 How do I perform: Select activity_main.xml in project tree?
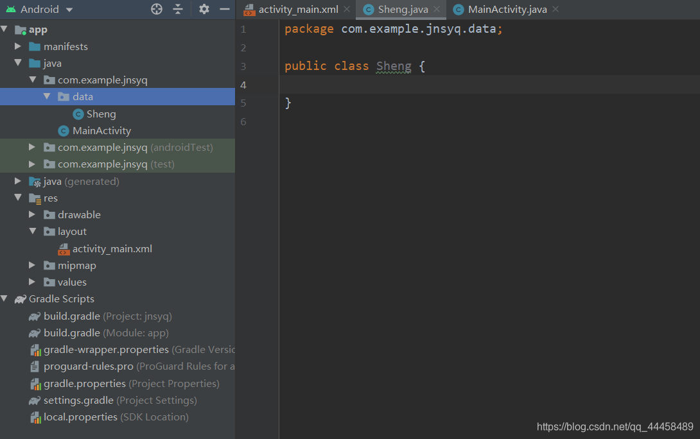point(112,249)
